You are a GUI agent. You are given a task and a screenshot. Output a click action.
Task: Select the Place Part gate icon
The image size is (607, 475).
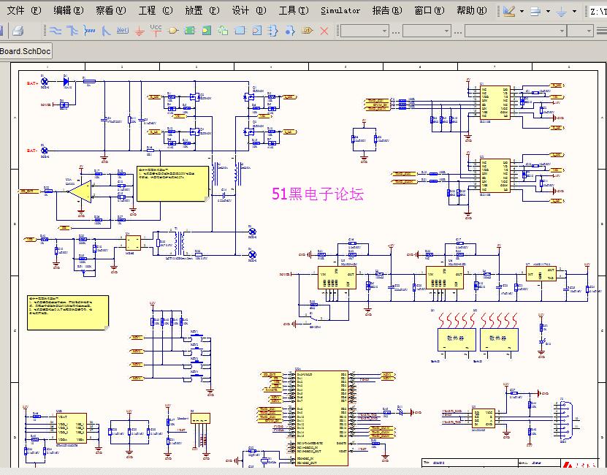pyautogui.click(x=173, y=31)
